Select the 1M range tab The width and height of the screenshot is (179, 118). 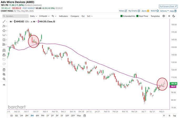[x=22, y=116]
